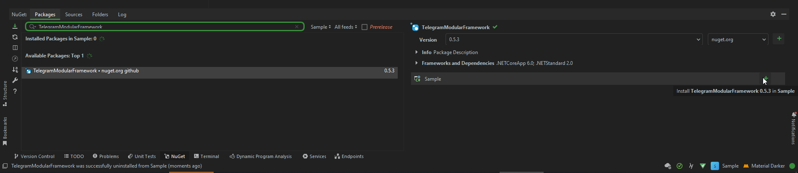
Task: Switch to the Sources tab
Action: click(74, 15)
